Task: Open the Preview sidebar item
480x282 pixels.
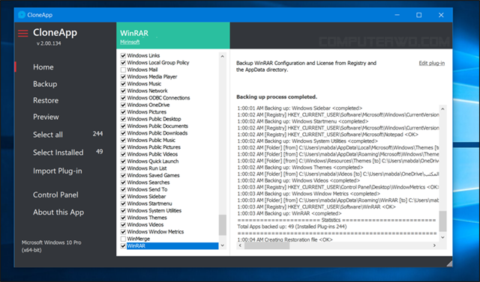Action: coord(46,117)
